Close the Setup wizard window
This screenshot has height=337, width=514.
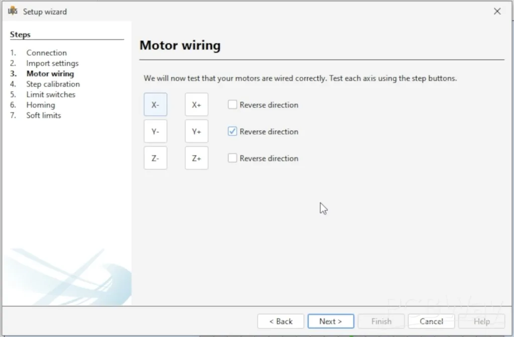[x=497, y=11]
